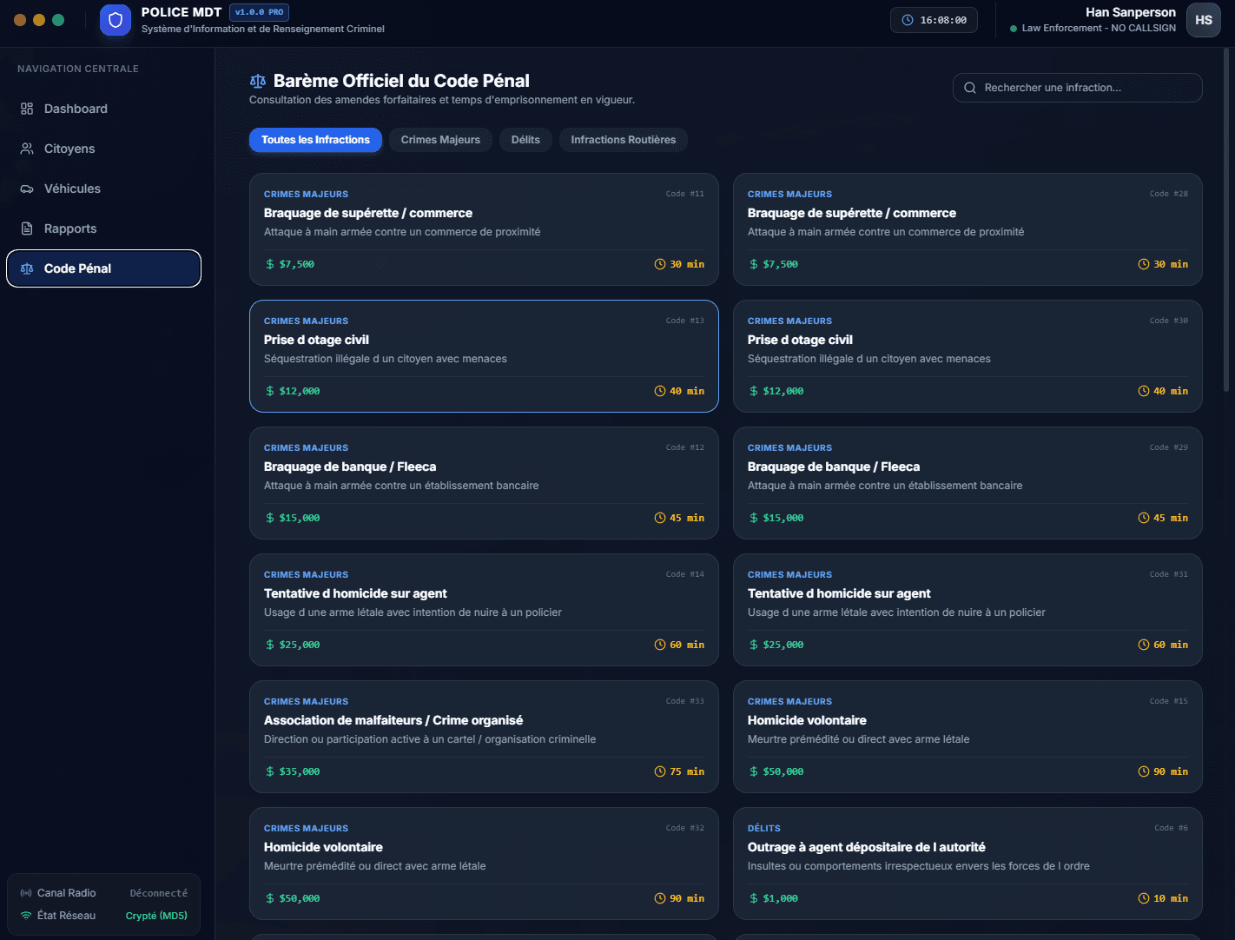Open Dashboard from the navigation sidebar
Screen dimensions: 1235x940
tap(103, 109)
